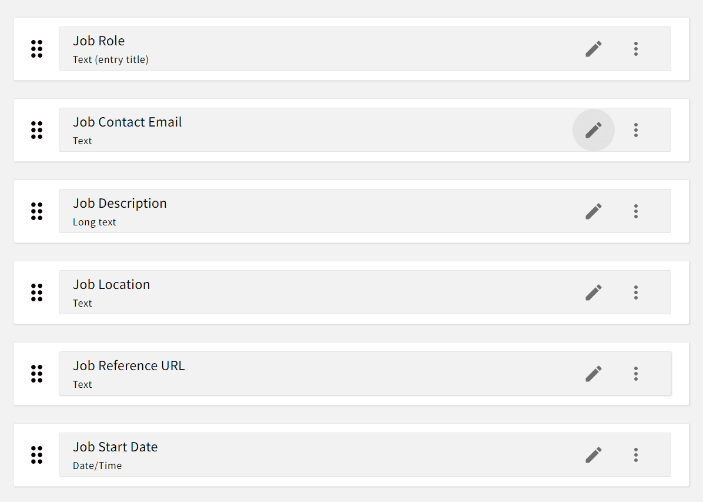703x502 pixels.
Task: Click the pencil icon beside Job Description
Action: (x=593, y=211)
